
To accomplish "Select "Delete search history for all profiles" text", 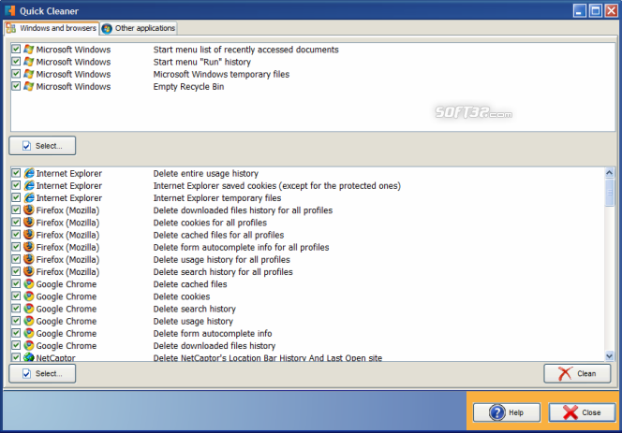I will (223, 272).
